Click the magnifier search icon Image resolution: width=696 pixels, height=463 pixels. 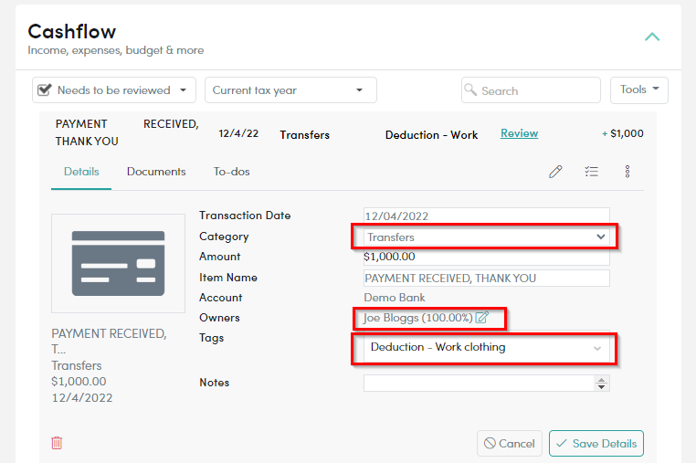(x=470, y=90)
